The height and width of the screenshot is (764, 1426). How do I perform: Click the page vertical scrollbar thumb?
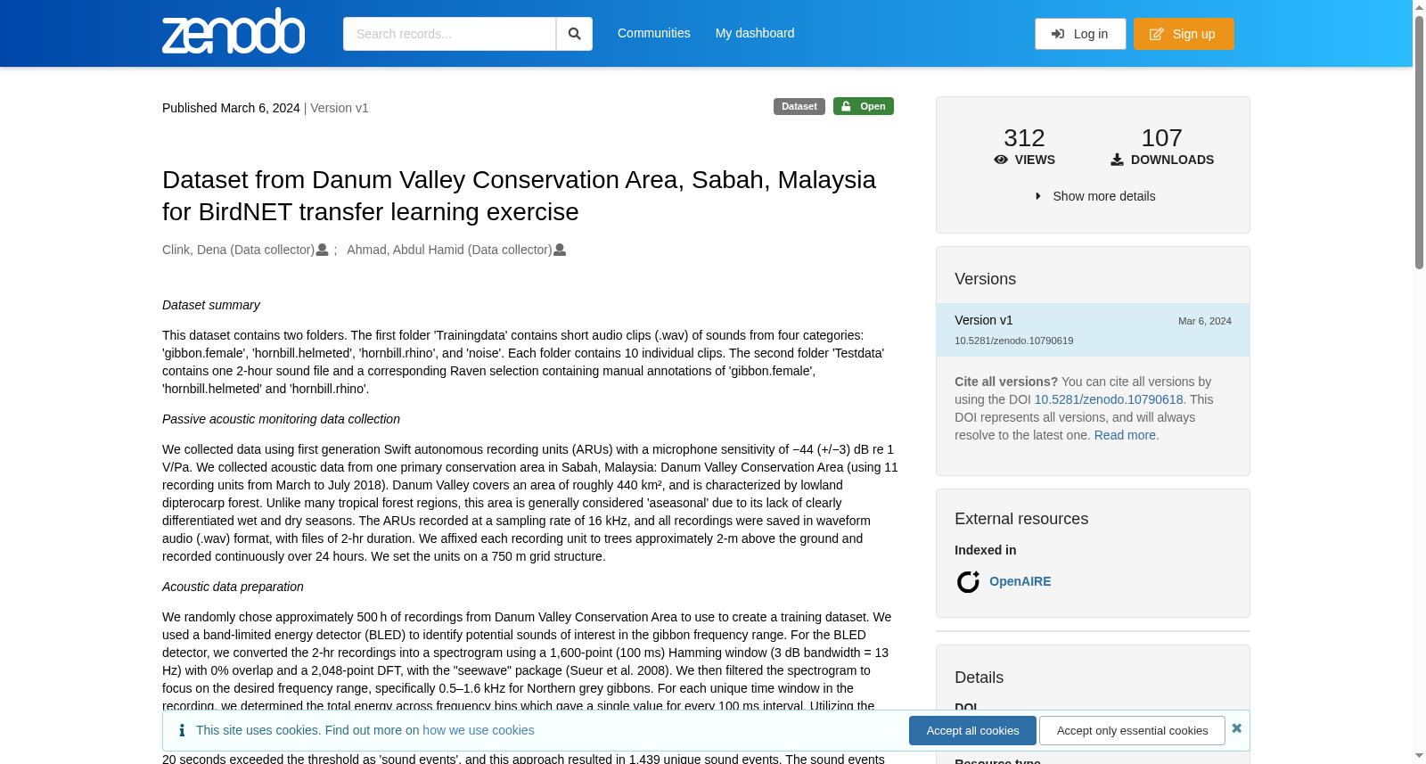pyautogui.click(x=1419, y=143)
